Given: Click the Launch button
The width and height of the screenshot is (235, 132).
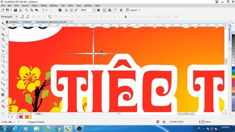Looking at the screenshot, I should [x=132, y=10].
